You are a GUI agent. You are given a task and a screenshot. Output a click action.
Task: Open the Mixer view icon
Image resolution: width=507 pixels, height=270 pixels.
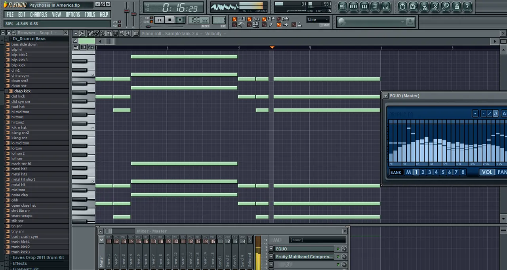click(386, 6)
